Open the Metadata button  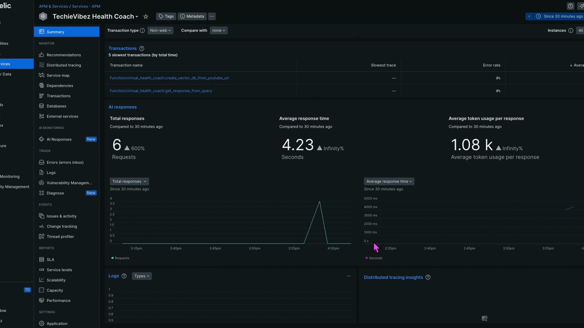click(192, 16)
